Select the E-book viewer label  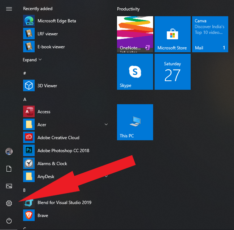pyautogui.click(x=51, y=47)
